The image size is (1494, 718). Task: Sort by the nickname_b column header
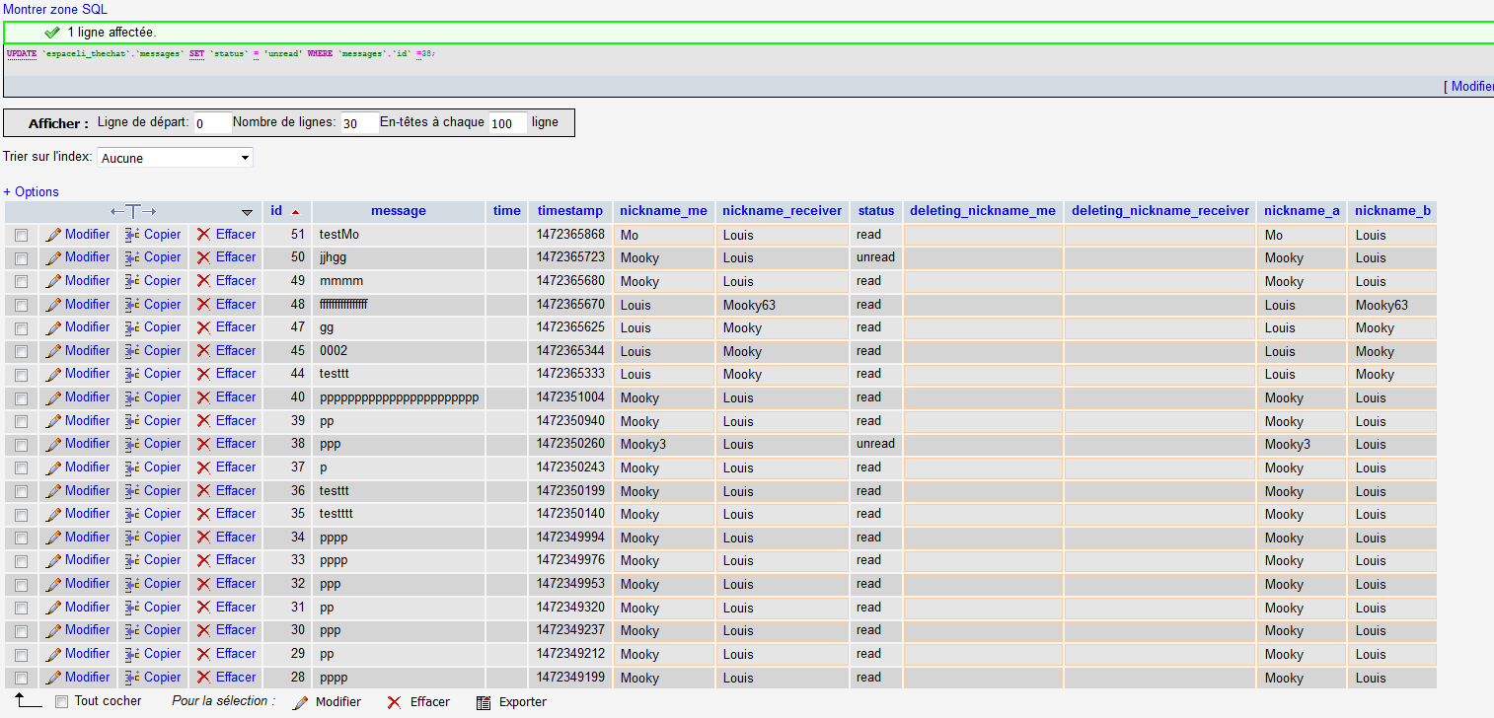coord(1393,211)
